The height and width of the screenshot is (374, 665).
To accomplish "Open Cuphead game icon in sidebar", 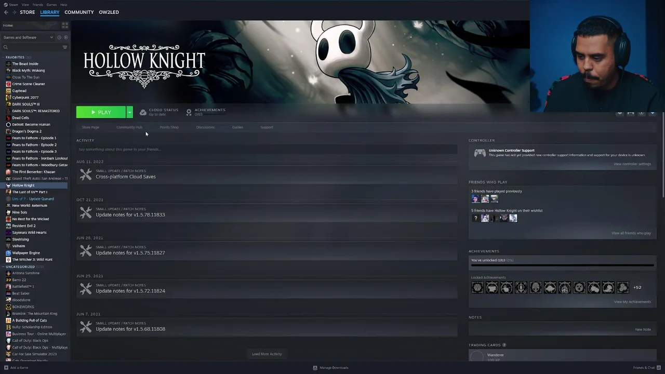I will (8, 90).
